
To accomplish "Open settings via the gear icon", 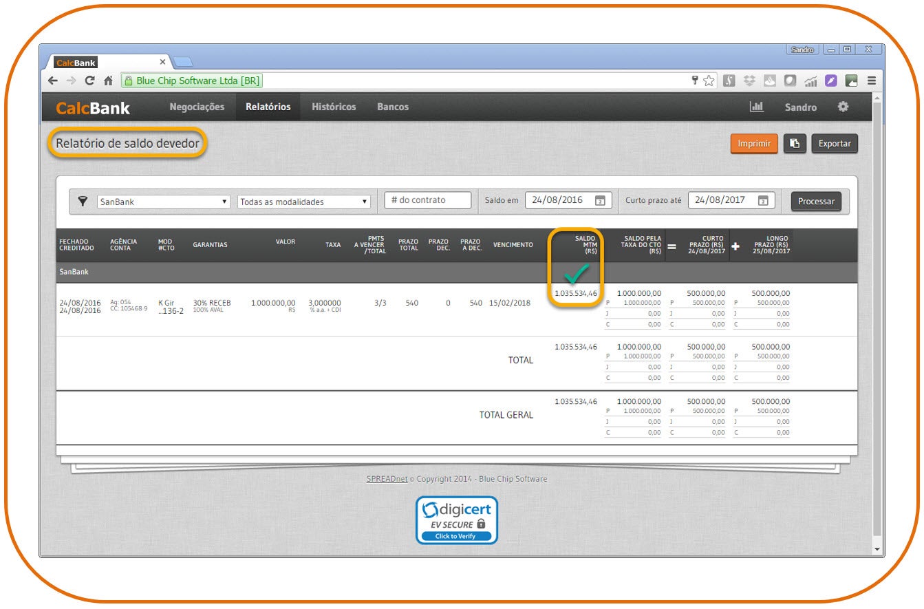I will tap(843, 107).
